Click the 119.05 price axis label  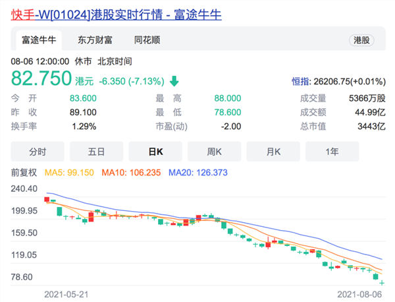tap(24, 255)
